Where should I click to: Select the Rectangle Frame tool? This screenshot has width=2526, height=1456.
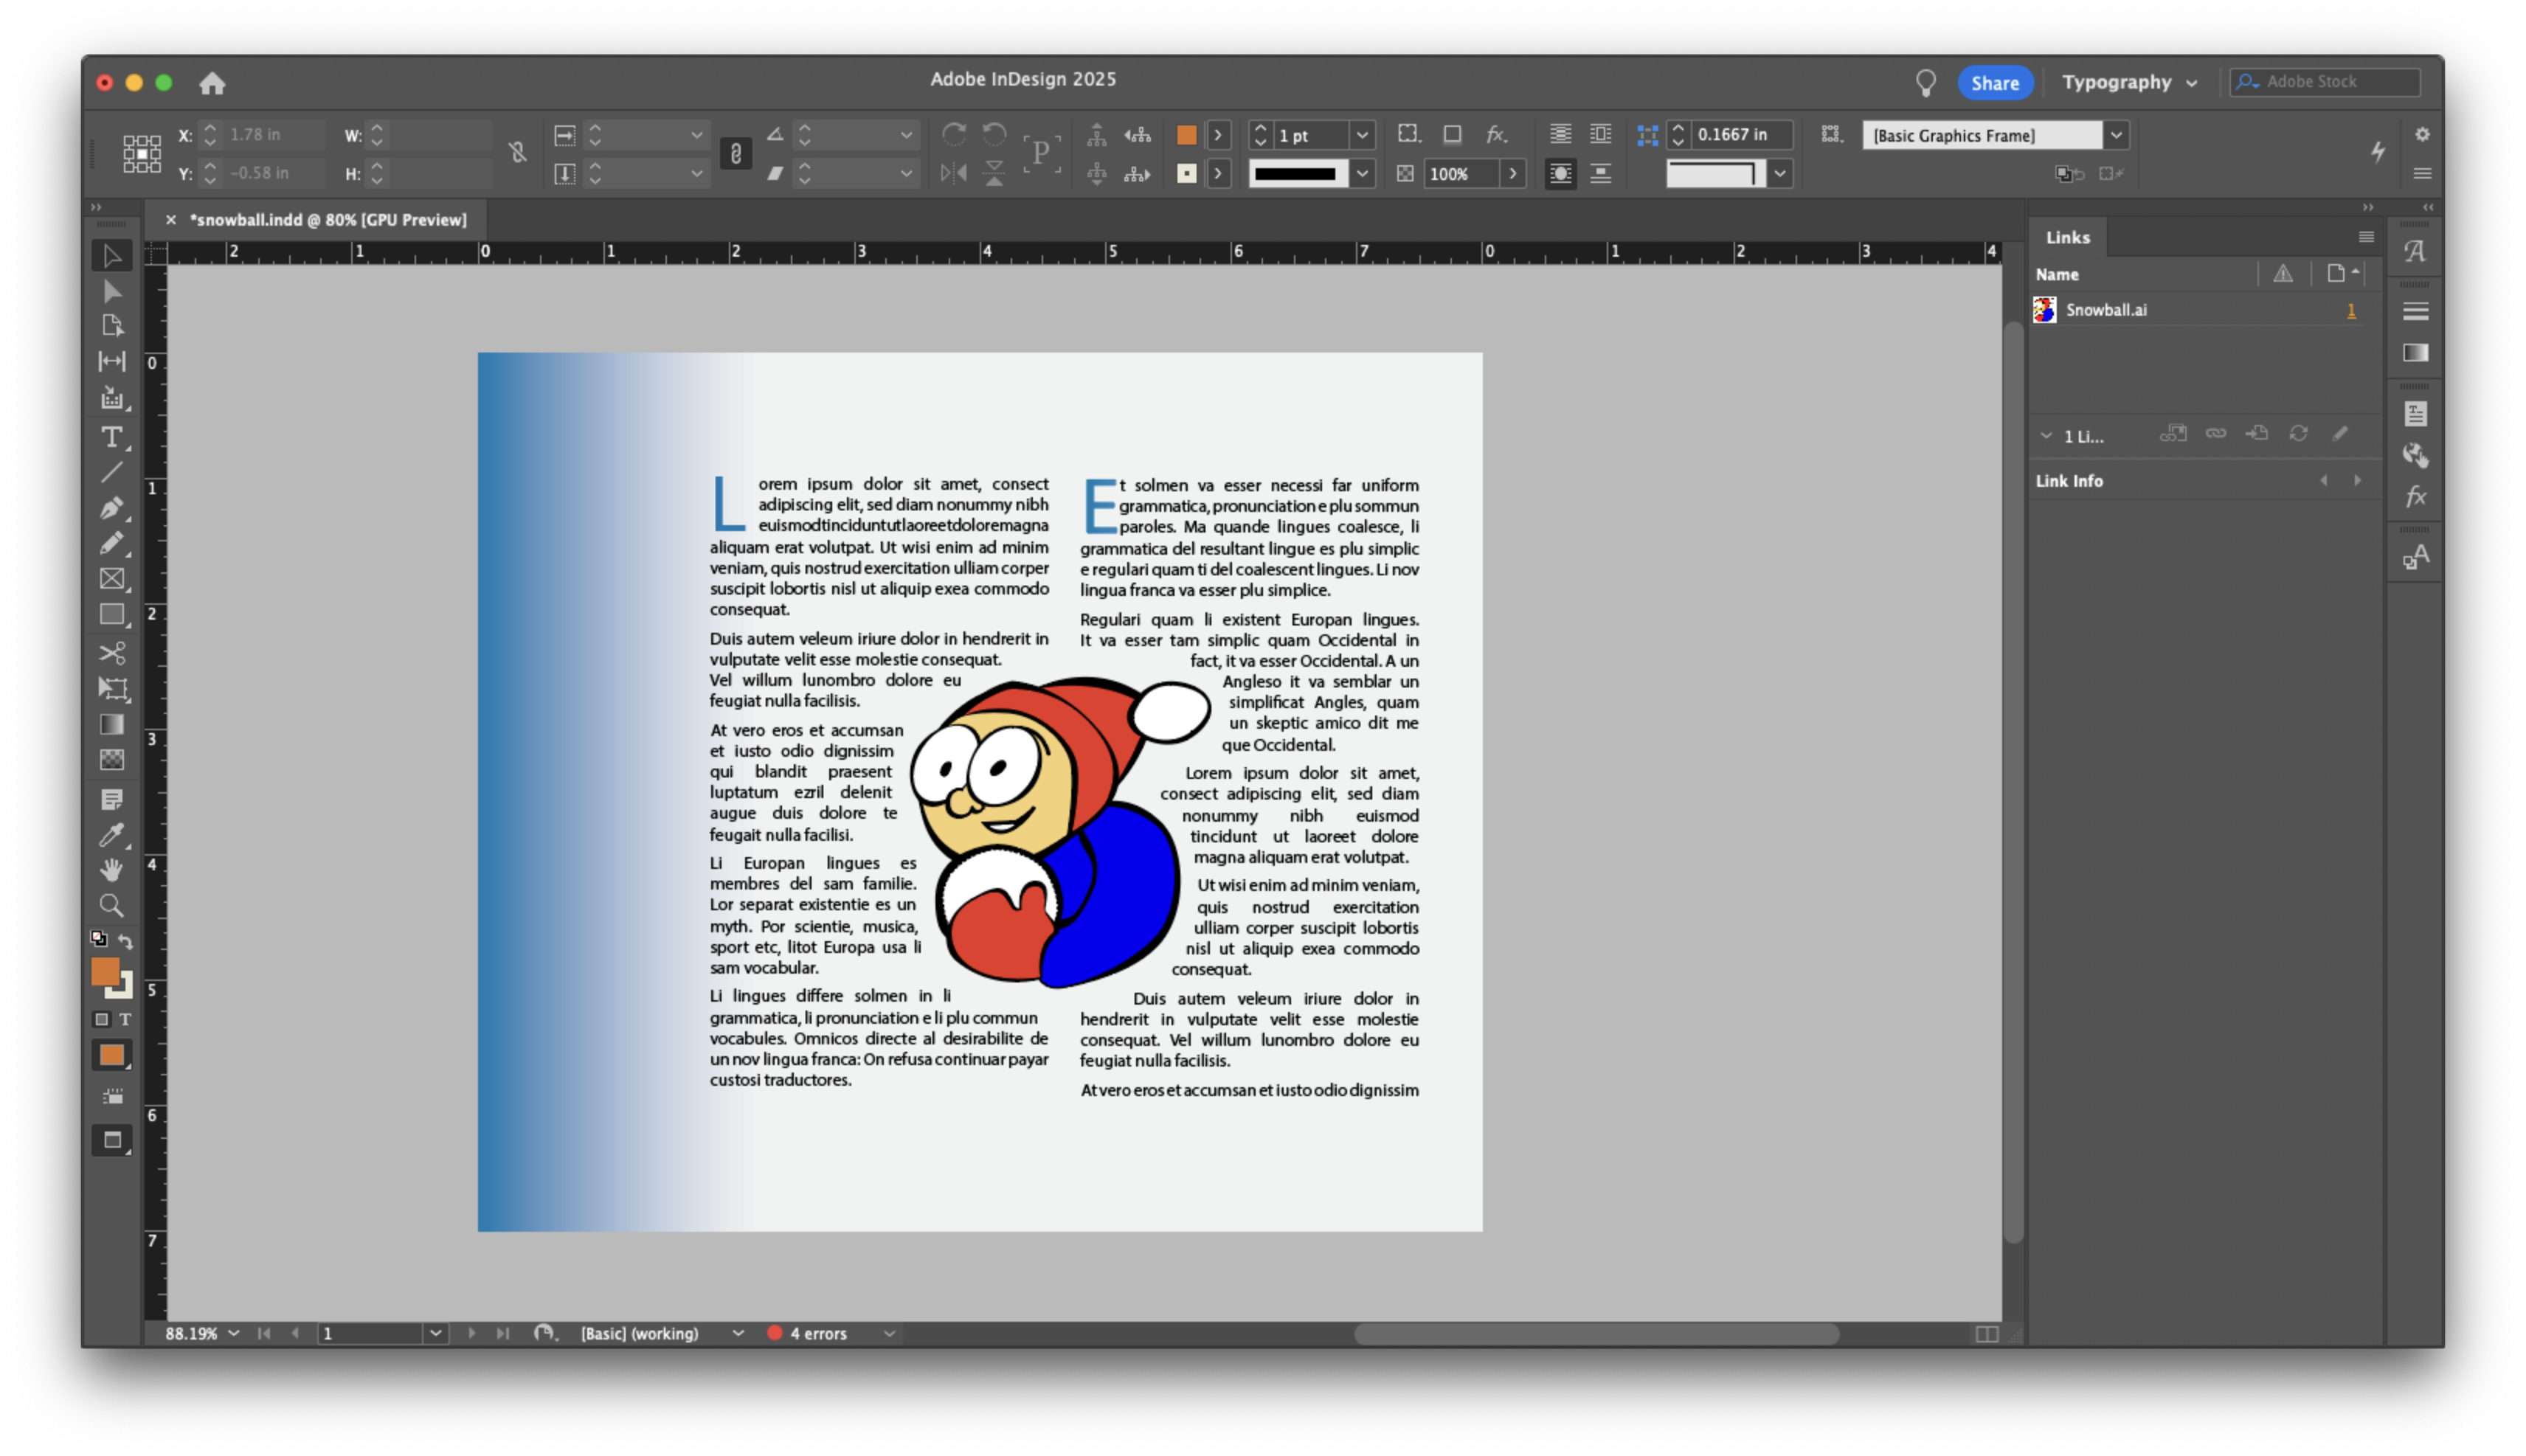(x=111, y=579)
